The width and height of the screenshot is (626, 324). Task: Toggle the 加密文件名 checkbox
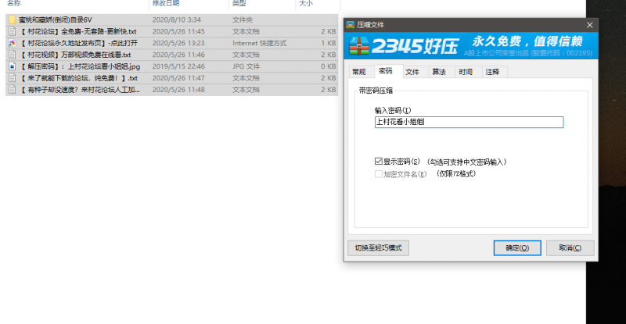pos(379,173)
